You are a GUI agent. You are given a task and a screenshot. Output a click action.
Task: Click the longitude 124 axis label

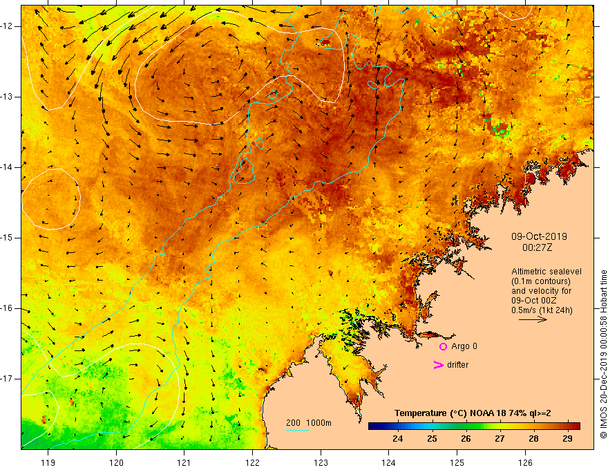[x=389, y=462]
